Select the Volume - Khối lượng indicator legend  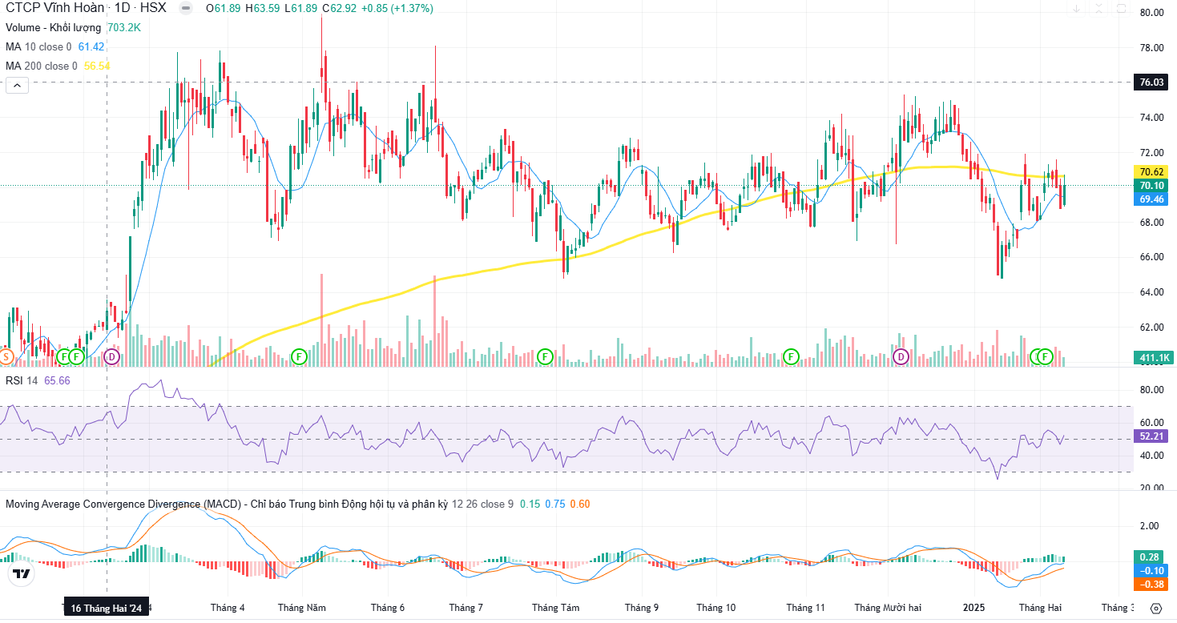(x=54, y=27)
